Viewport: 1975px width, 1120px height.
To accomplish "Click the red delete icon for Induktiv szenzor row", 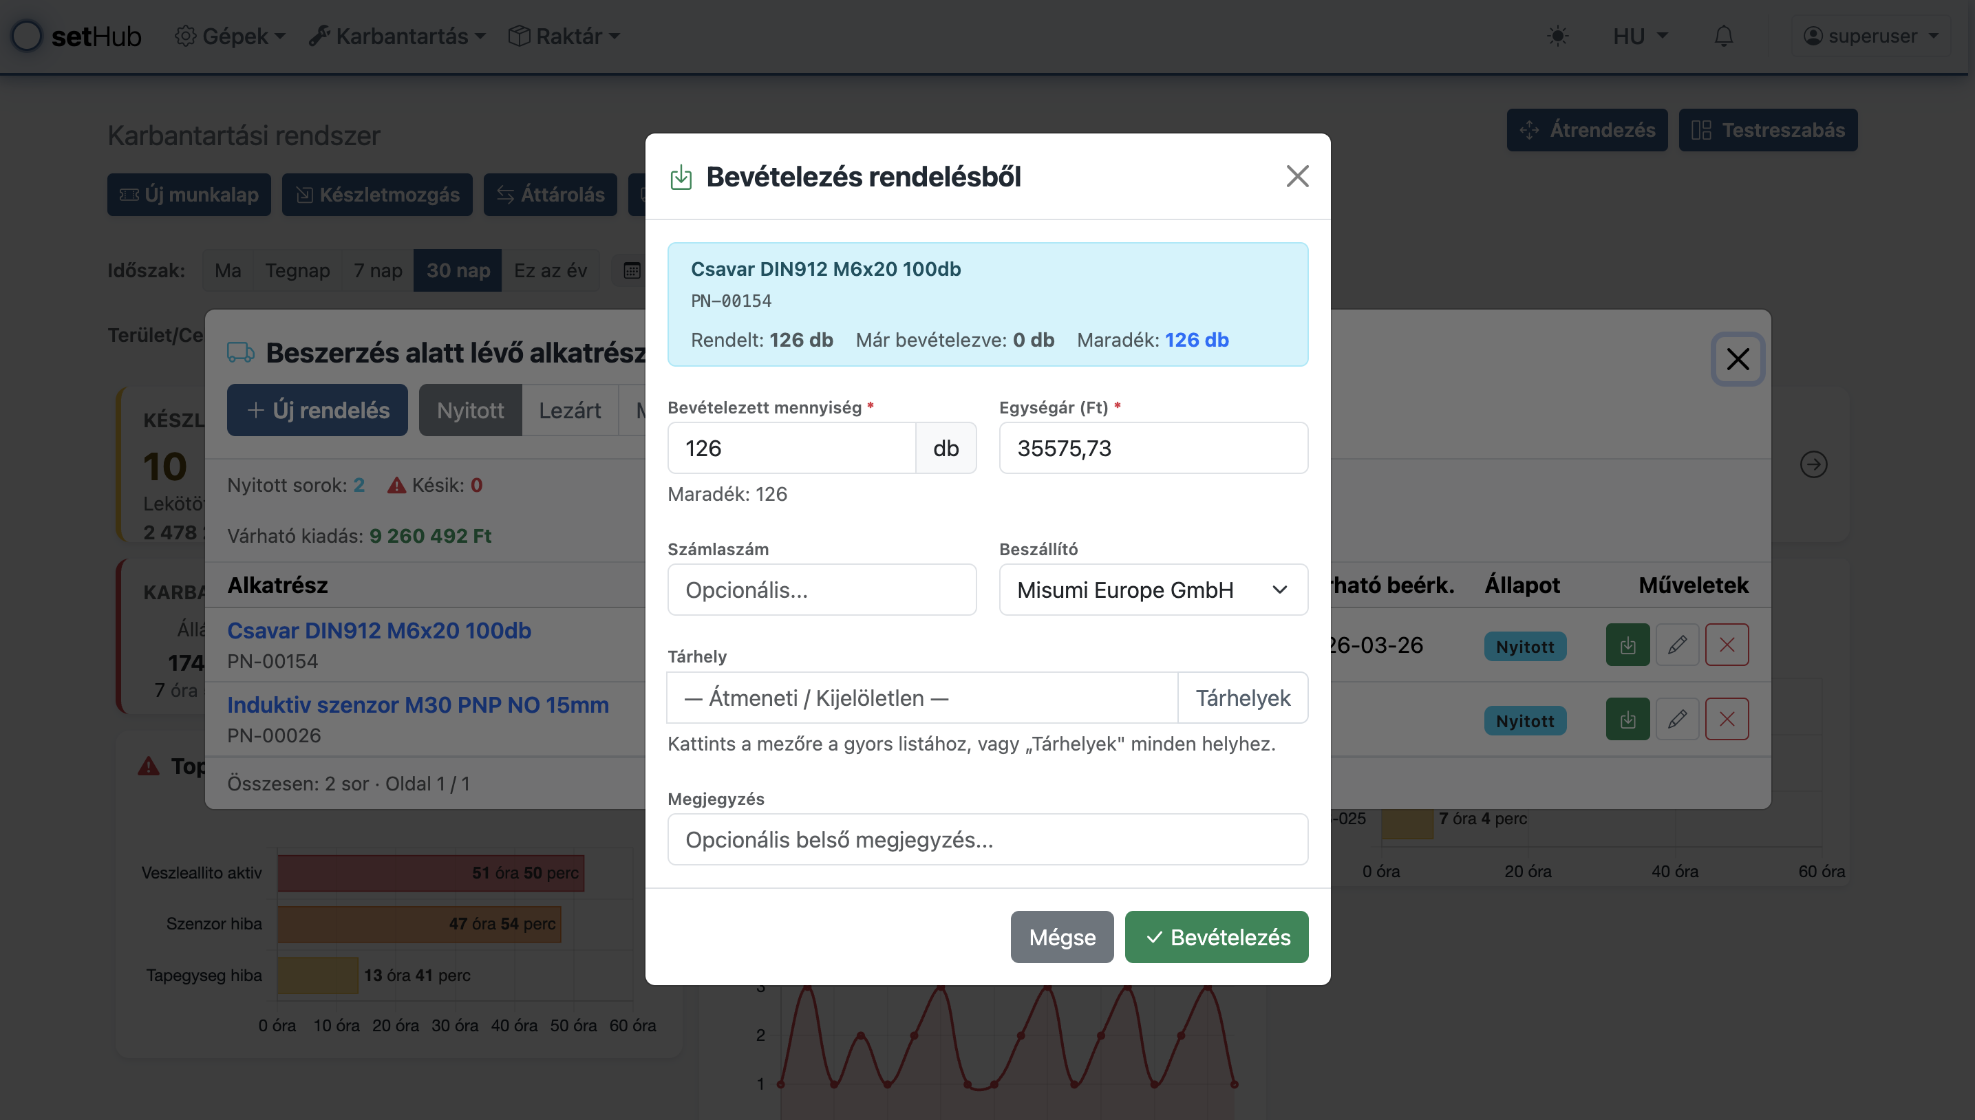I will (x=1727, y=719).
